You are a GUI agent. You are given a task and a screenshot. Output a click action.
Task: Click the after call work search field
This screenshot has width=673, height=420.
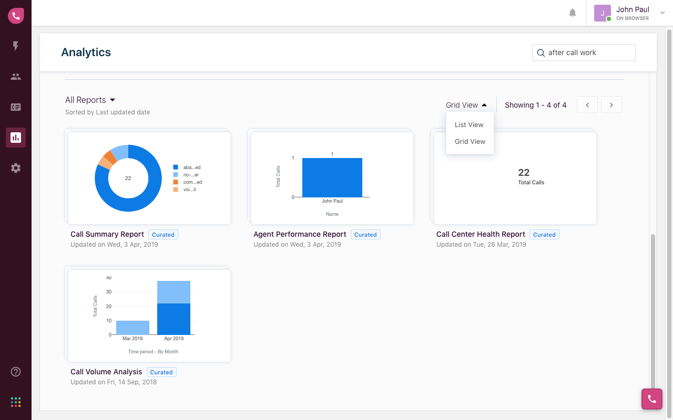coord(584,52)
